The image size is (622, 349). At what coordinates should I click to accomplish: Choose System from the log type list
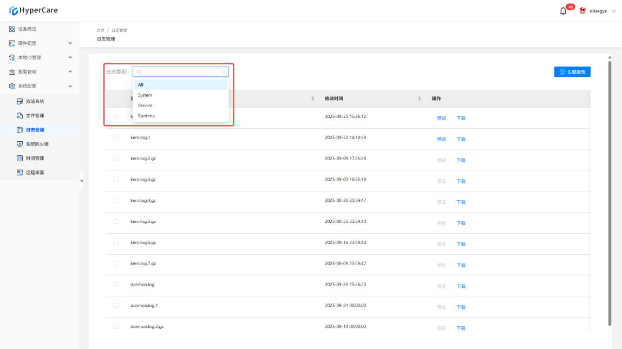click(145, 95)
